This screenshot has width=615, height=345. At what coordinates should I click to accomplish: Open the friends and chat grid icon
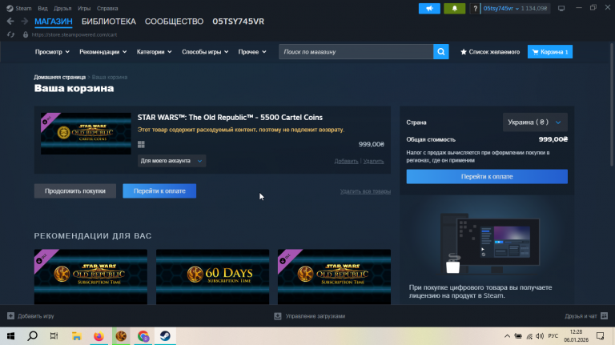604,316
